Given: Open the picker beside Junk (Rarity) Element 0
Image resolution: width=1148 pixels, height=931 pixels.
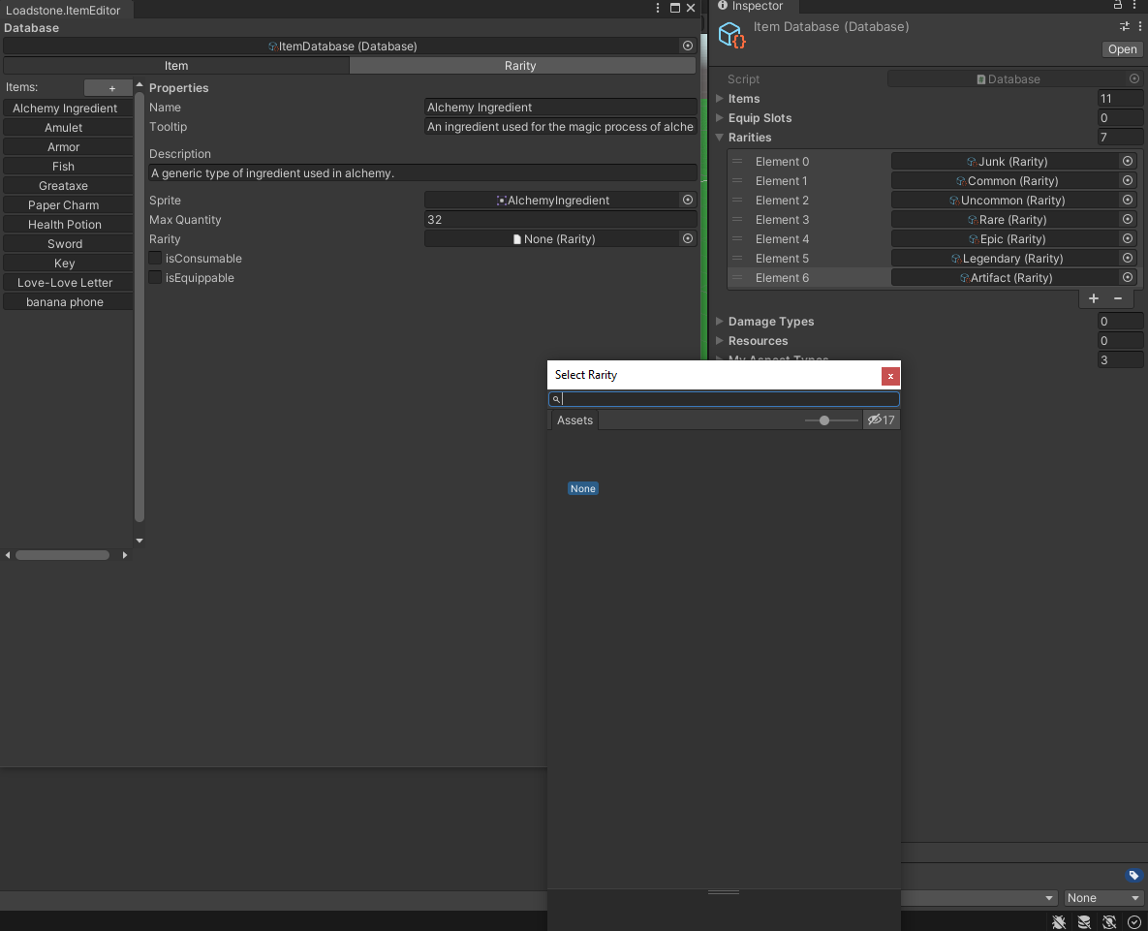Looking at the screenshot, I should [1126, 161].
